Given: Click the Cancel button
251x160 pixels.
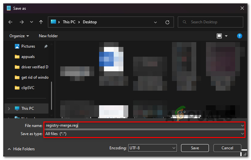Looking at the screenshot, I should 227,148.
